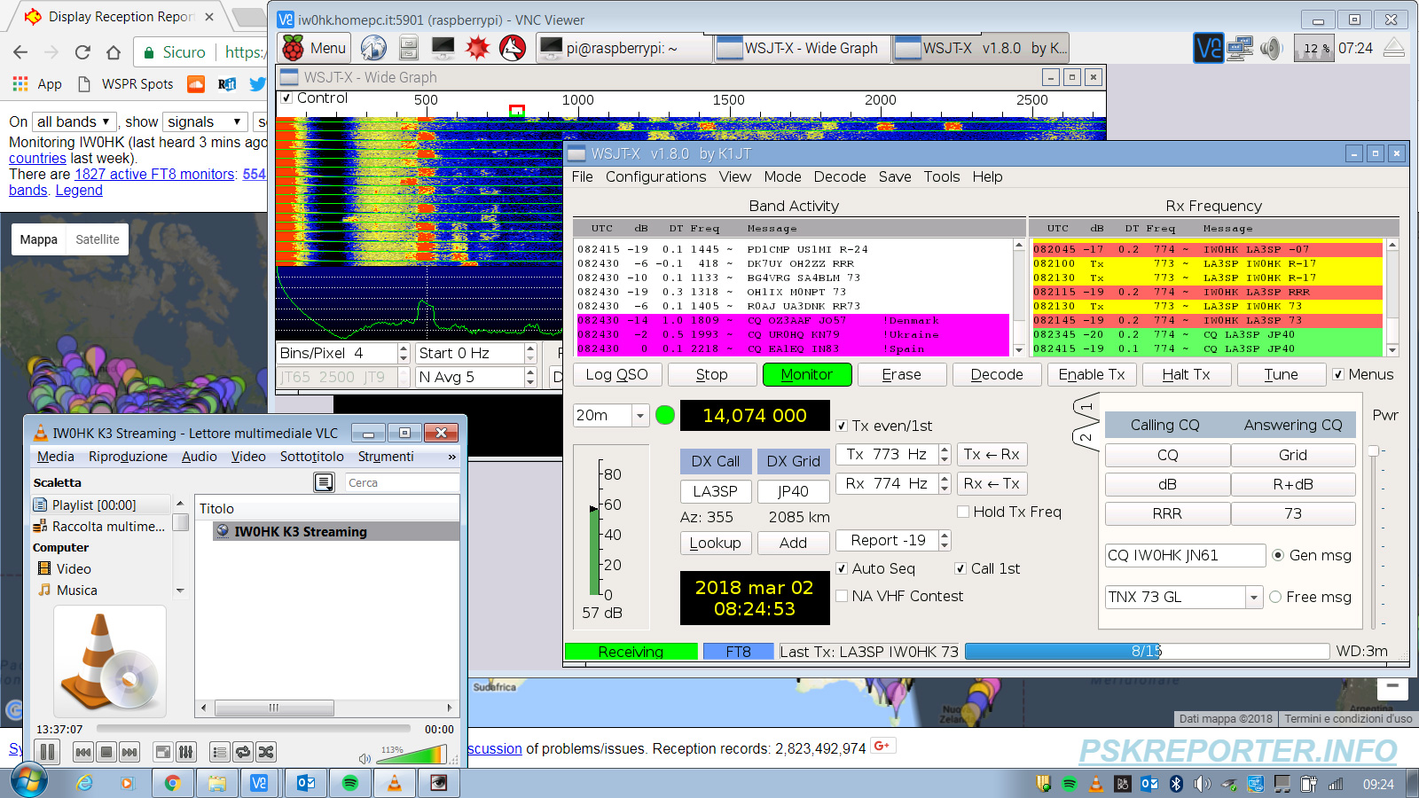Open the 20m band dropdown
Image resolution: width=1419 pixels, height=798 pixels.
(641, 415)
